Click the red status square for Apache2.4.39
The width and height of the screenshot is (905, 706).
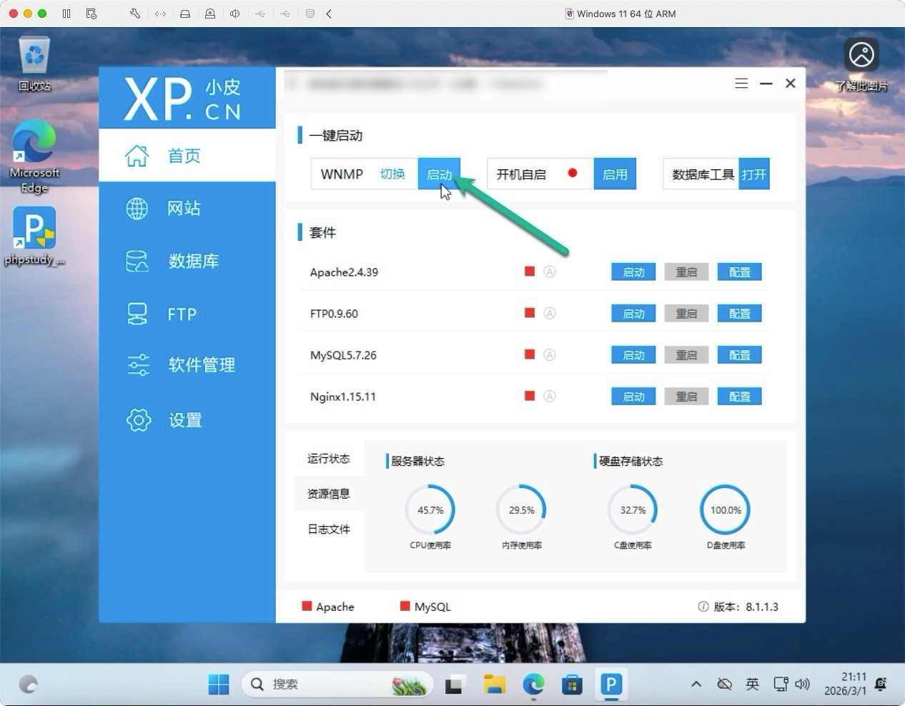[x=530, y=271]
